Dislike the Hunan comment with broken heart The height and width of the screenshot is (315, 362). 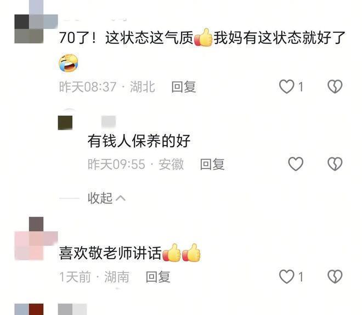point(335,277)
